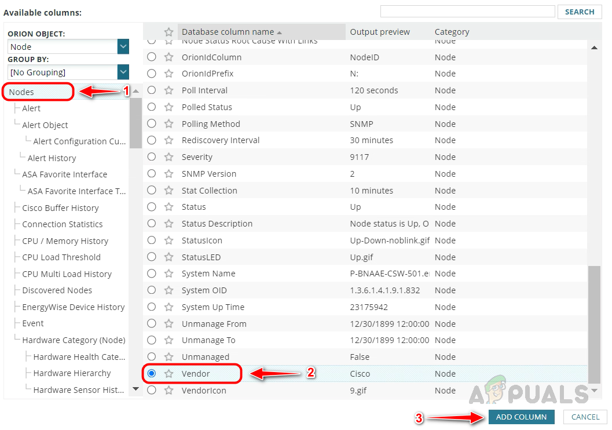
Task: Mark Rediscovery Interval as favorite
Action: pos(168,140)
